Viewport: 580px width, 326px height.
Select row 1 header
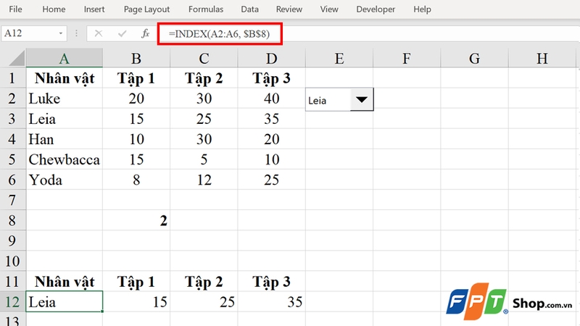[x=12, y=78]
